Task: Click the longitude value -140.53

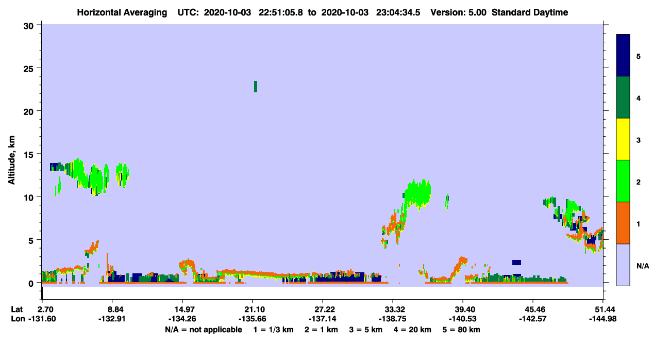Action: (463, 319)
